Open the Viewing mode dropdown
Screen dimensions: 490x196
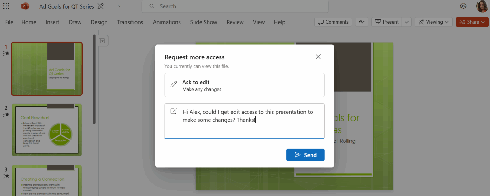(433, 22)
